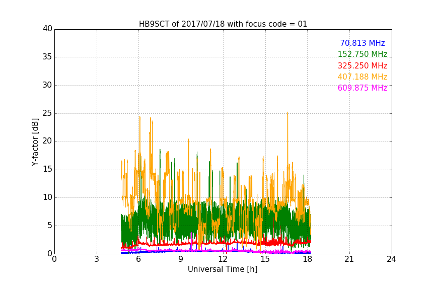Viewport: 435px width, 290px height.
Task: Click the y-axis tick label 35
Action: [47, 57]
